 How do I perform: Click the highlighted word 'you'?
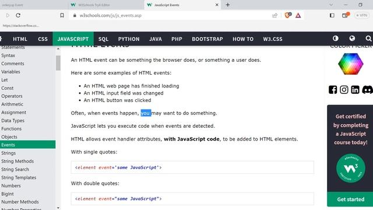(146, 113)
